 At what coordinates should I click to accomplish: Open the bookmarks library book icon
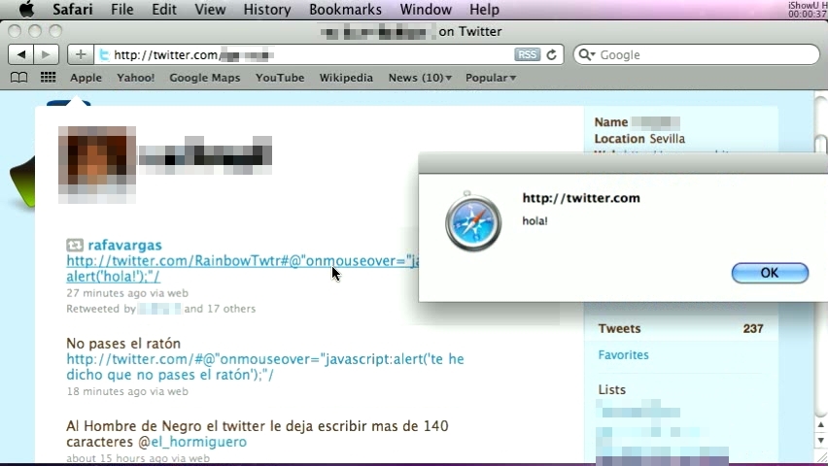tap(19, 78)
